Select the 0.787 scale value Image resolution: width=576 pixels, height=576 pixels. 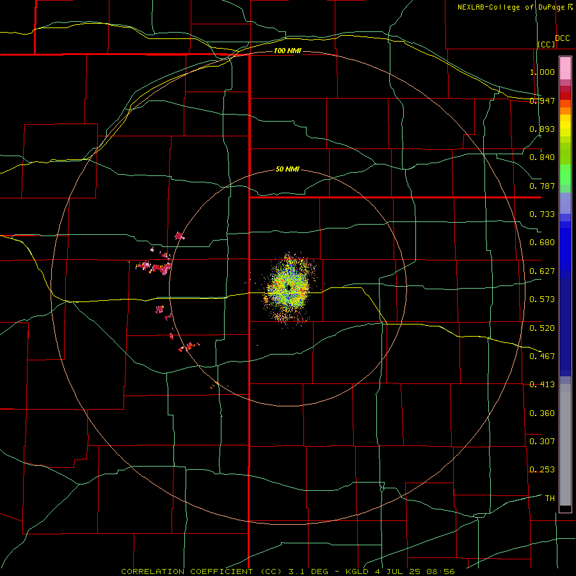pos(542,186)
